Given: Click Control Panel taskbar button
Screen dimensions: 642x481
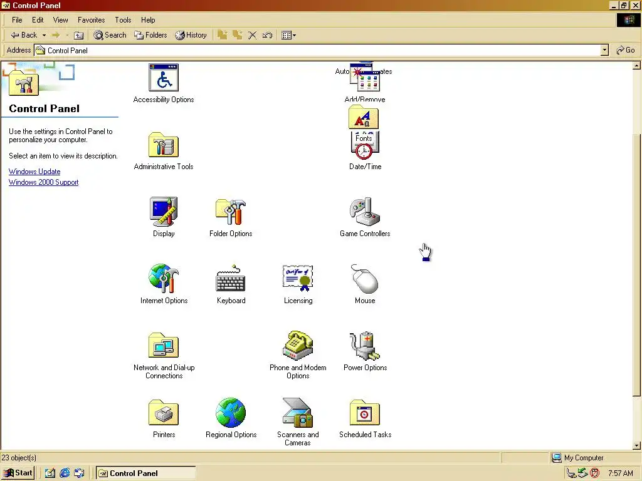Looking at the screenshot, I should (x=145, y=473).
